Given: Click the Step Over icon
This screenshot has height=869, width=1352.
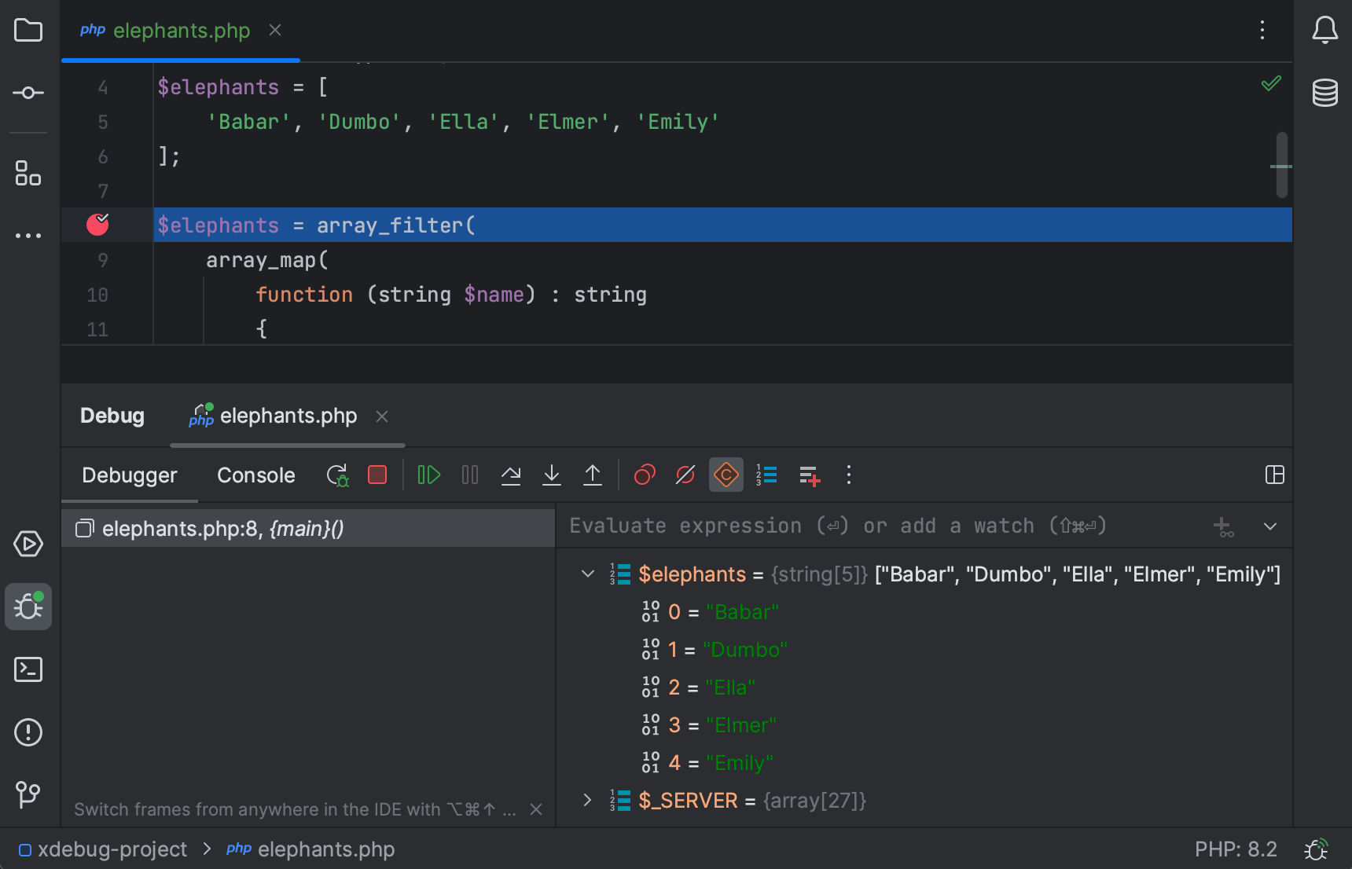Looking at the screenshot, I should click(x=511, y=475).
